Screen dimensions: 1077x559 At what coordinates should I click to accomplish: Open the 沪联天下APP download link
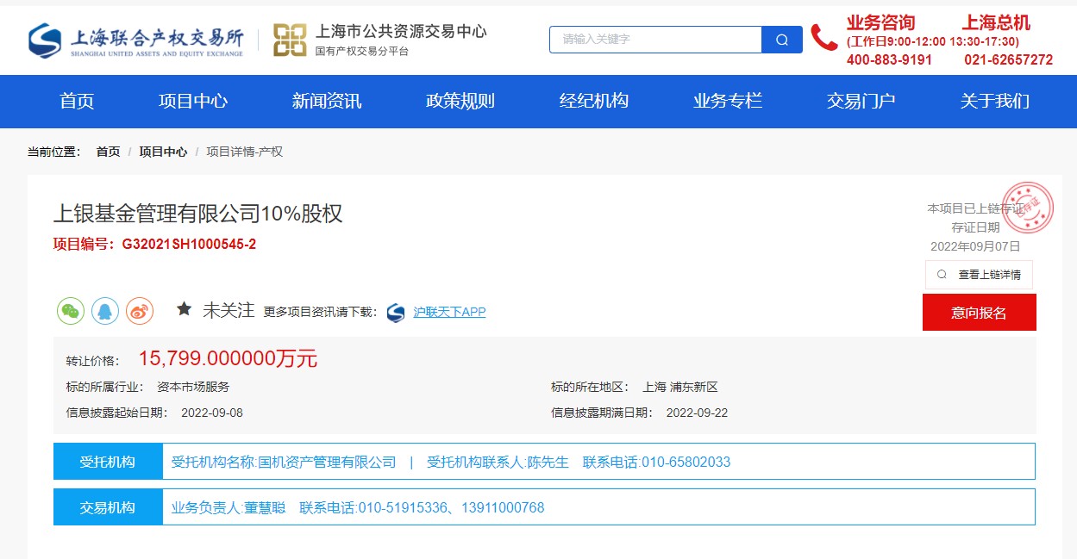pos(449,312)
